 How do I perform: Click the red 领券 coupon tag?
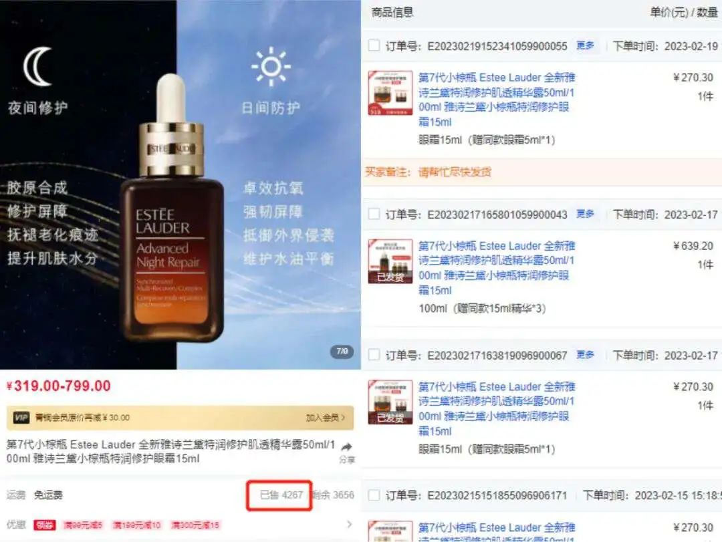[x=45, y=525]
